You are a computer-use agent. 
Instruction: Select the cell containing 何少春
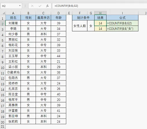(x=13, y=34)
